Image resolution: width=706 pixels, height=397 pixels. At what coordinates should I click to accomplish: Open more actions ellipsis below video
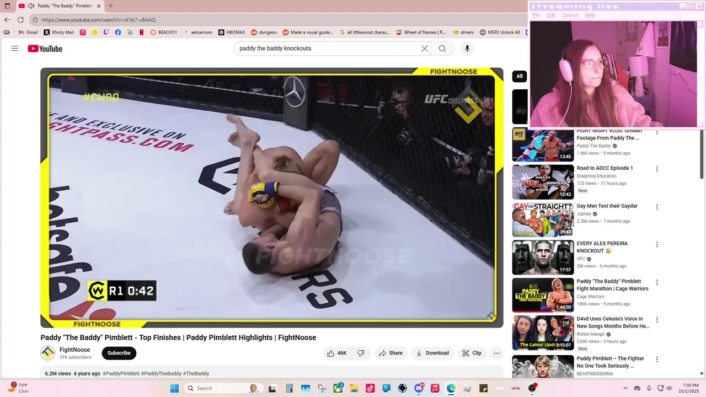pyautogui.click(x=496, y=353)
